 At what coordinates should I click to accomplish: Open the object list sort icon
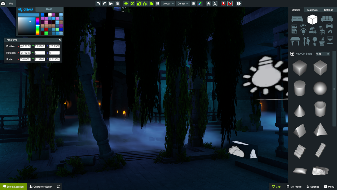click(157, 3)
